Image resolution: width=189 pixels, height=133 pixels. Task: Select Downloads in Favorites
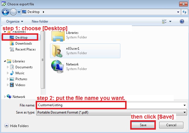click(23, 43)
